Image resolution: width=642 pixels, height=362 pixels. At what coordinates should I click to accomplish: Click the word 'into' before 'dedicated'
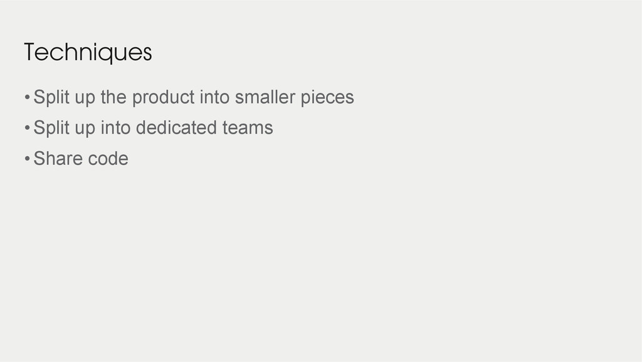point(115,127)
